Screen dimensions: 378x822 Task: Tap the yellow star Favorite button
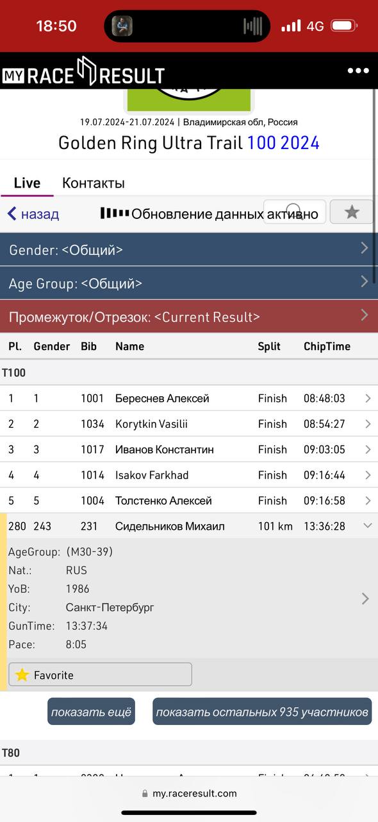point(100,674)
